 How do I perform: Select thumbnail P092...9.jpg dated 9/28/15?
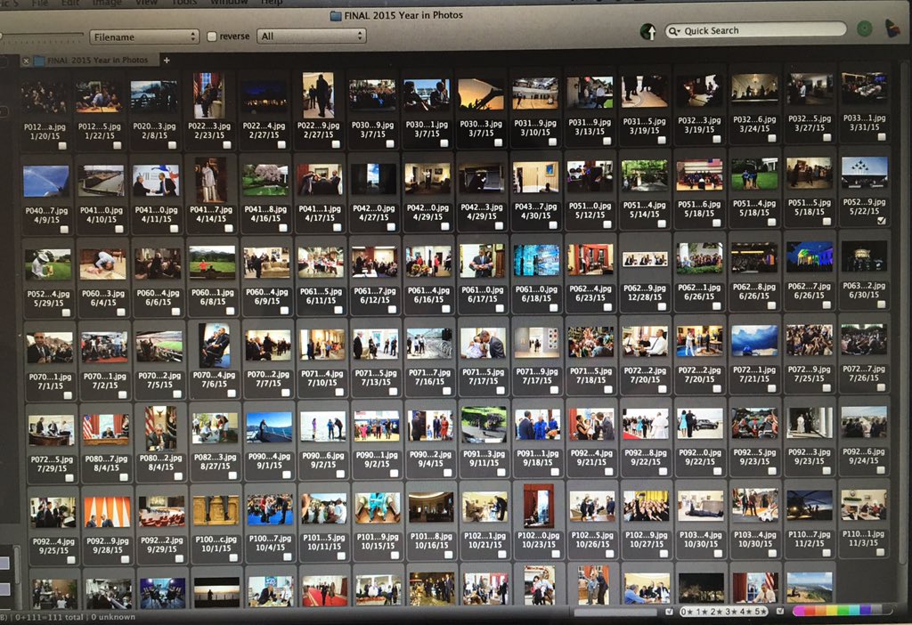tap(107, 512)
